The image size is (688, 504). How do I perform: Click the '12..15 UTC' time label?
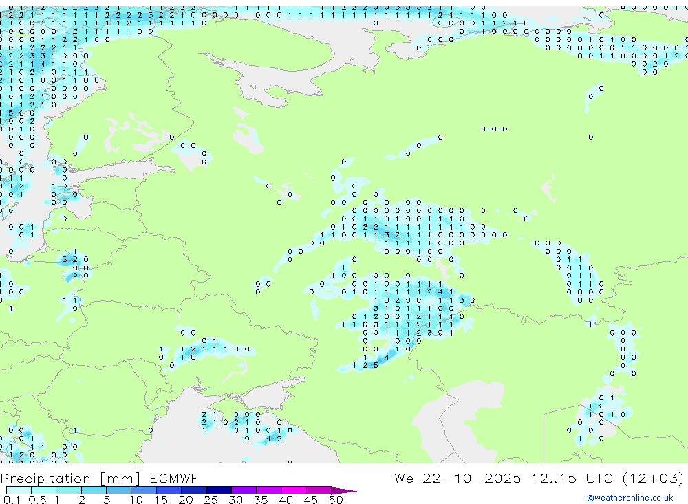pos(572,478)
